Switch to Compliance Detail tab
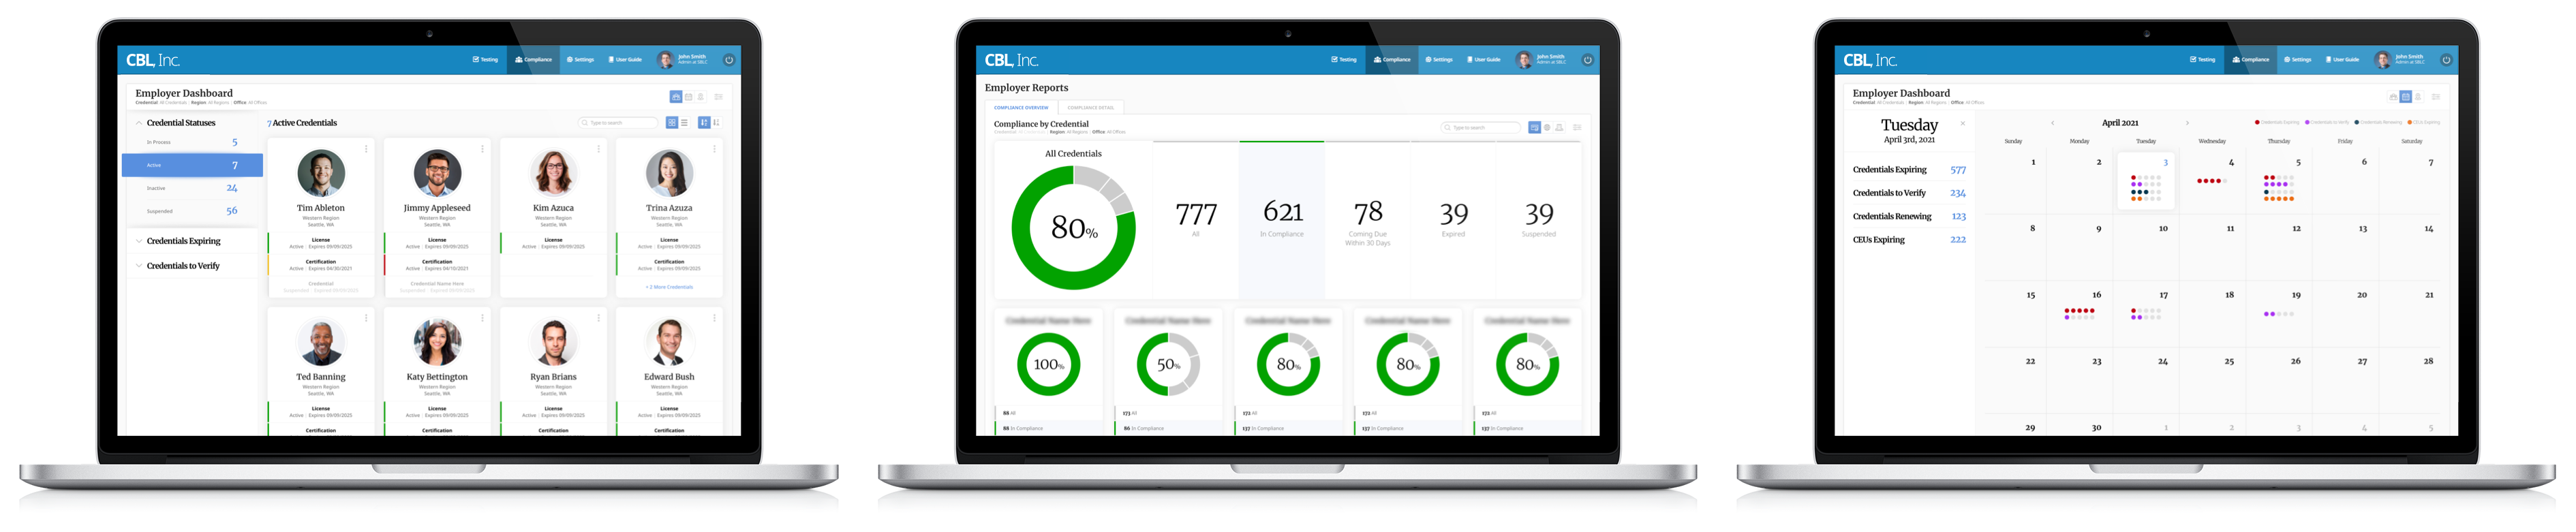The image size is (2576, 532). pyautogui.click(x=1090, y=107)
